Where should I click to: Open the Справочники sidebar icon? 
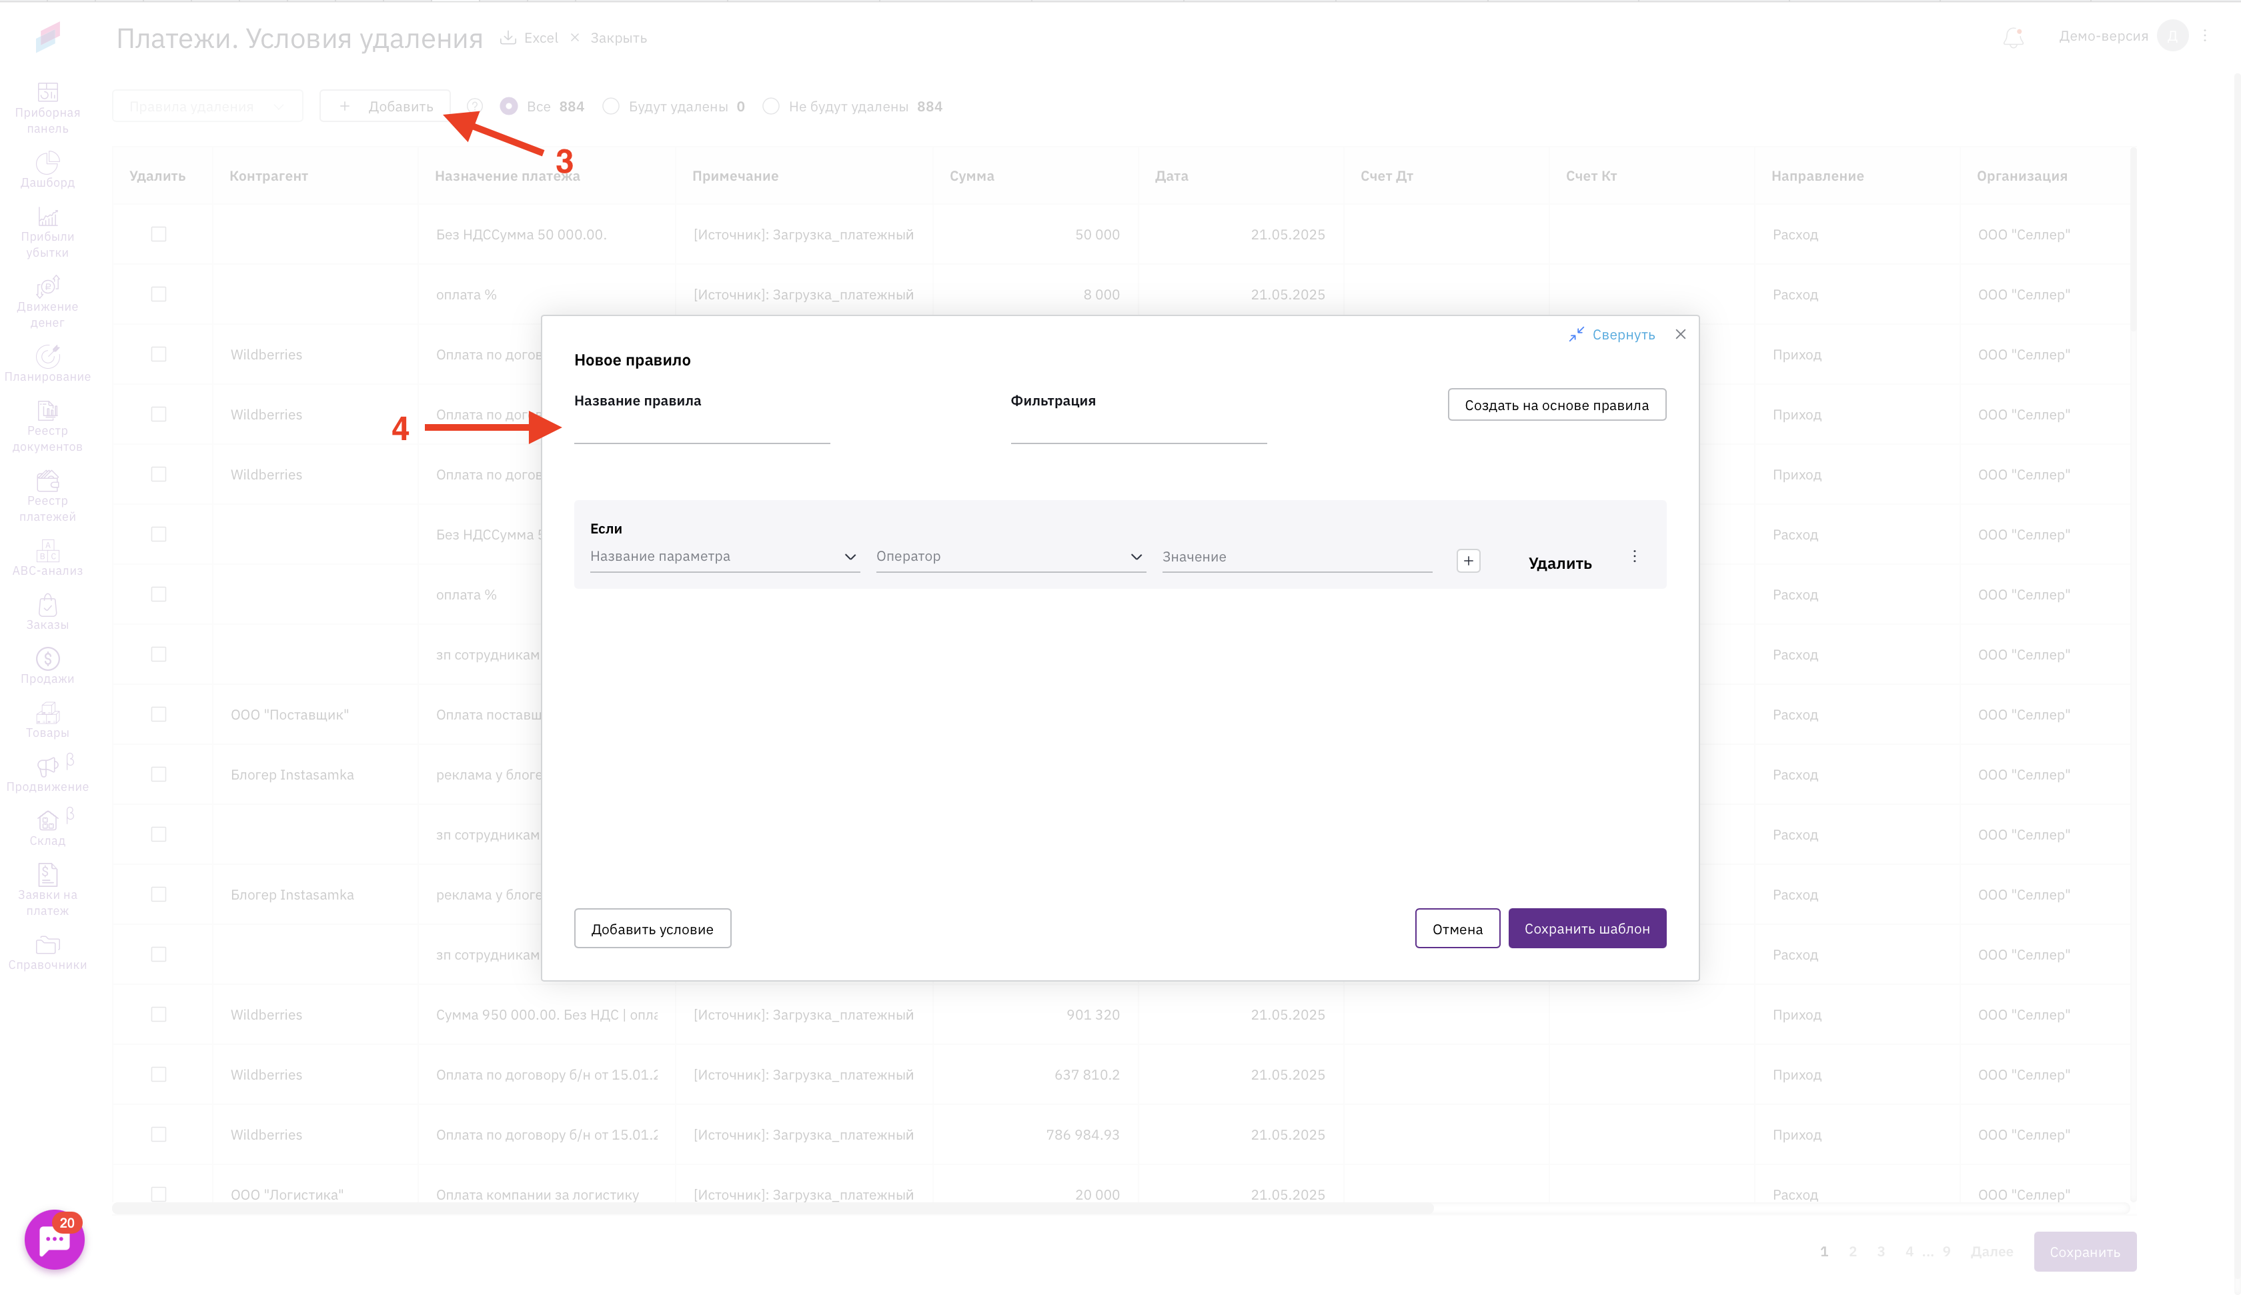[x=47, y=944]
